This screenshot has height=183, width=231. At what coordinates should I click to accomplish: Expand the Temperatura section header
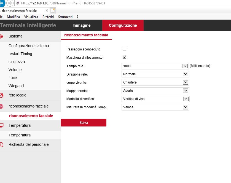tap(30, 125)
